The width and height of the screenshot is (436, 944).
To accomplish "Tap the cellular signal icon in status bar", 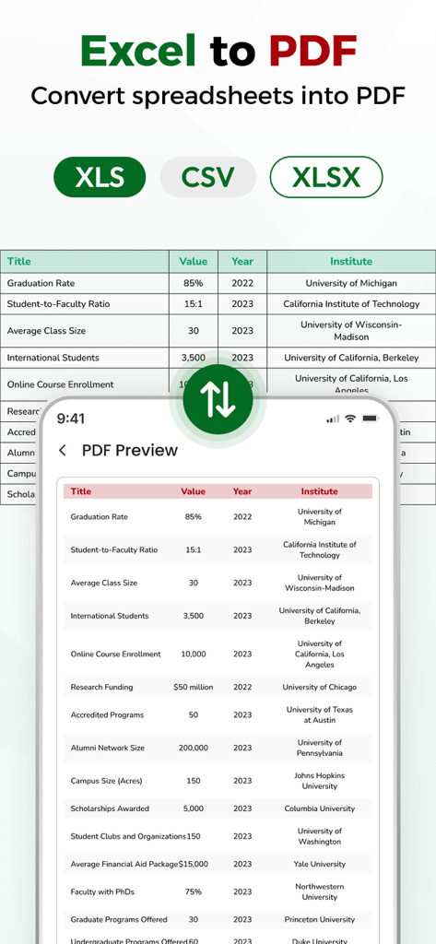I will click(x=333, y=419).
